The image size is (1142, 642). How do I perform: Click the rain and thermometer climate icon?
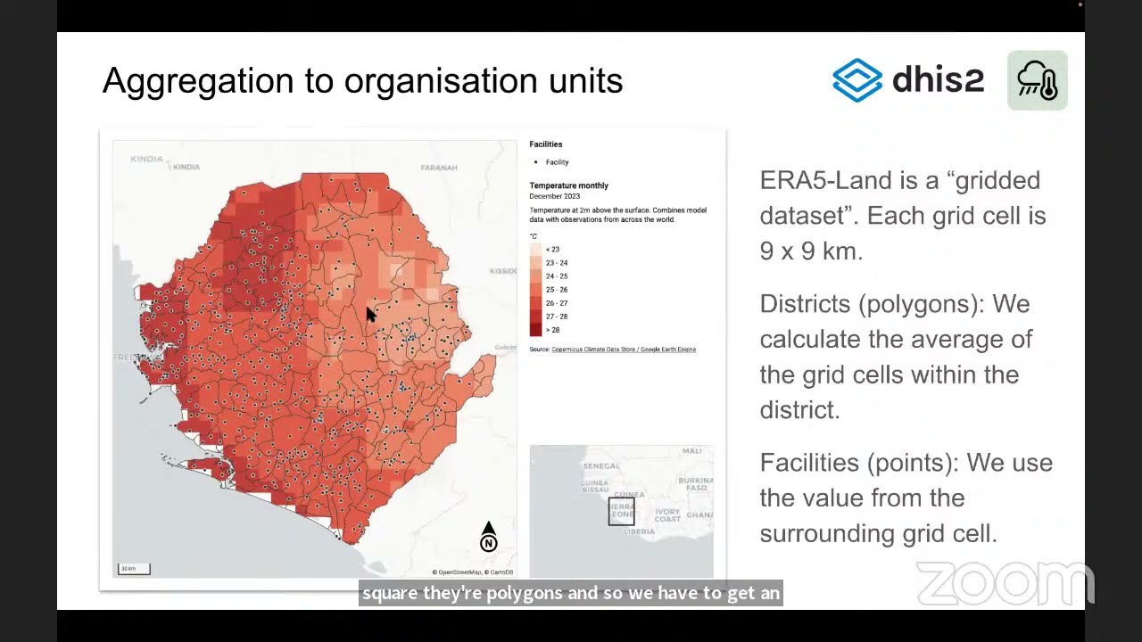click(x=1038, y=80)
